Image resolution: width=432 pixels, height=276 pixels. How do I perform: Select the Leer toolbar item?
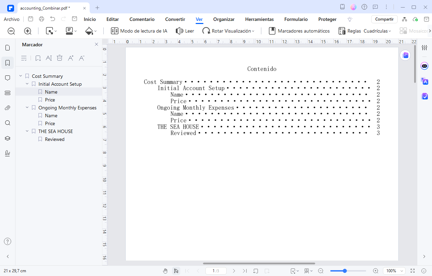tap(185, 31)
